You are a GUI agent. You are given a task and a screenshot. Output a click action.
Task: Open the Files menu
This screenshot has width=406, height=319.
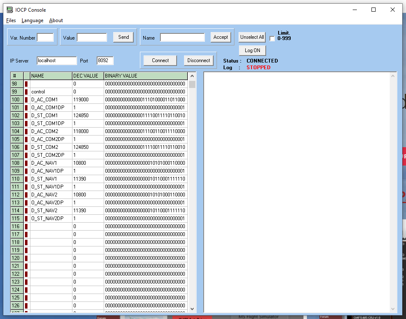[x=10, y=20]
